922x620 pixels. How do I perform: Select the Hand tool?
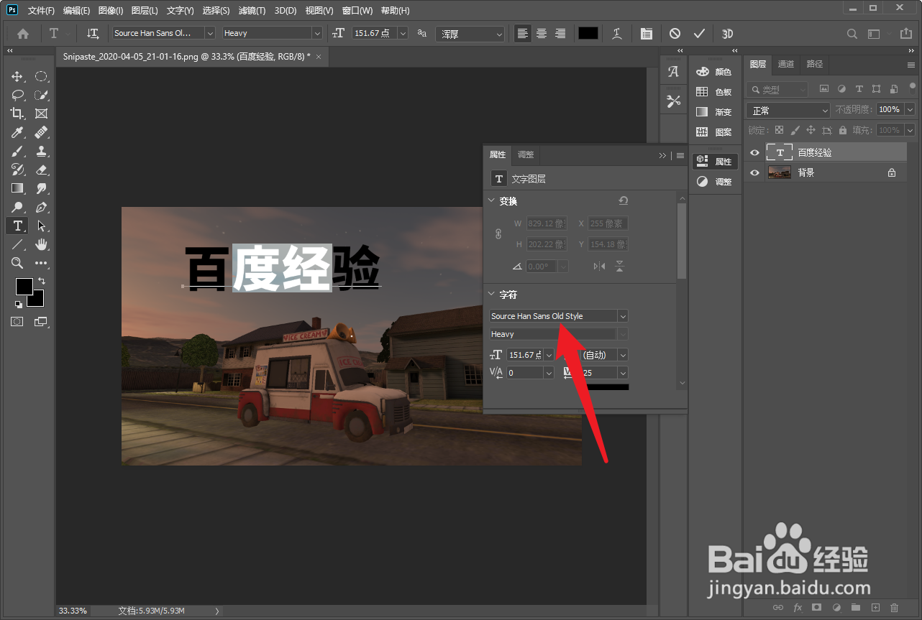(x=41, y=244)
